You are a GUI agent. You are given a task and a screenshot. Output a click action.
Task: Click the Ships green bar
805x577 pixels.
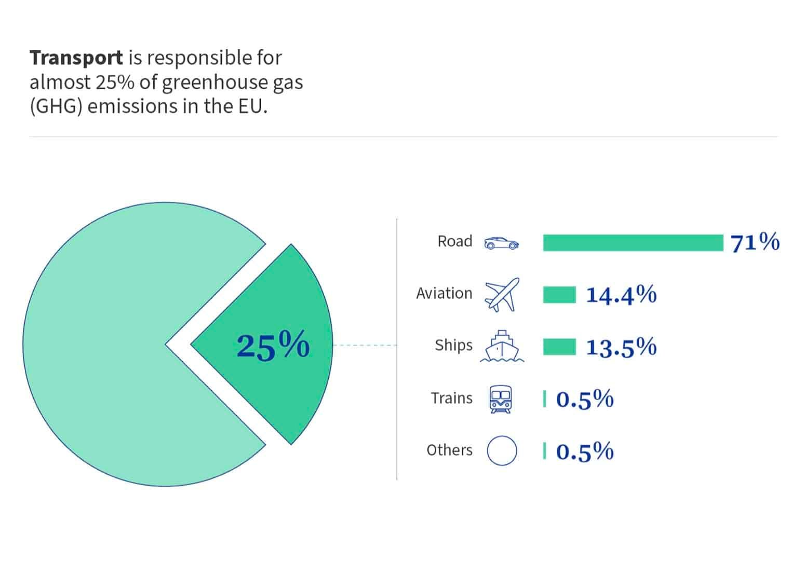[559, 347]
